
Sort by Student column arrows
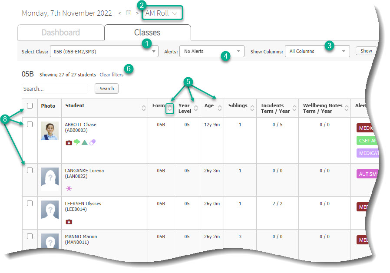click(143, 108)
